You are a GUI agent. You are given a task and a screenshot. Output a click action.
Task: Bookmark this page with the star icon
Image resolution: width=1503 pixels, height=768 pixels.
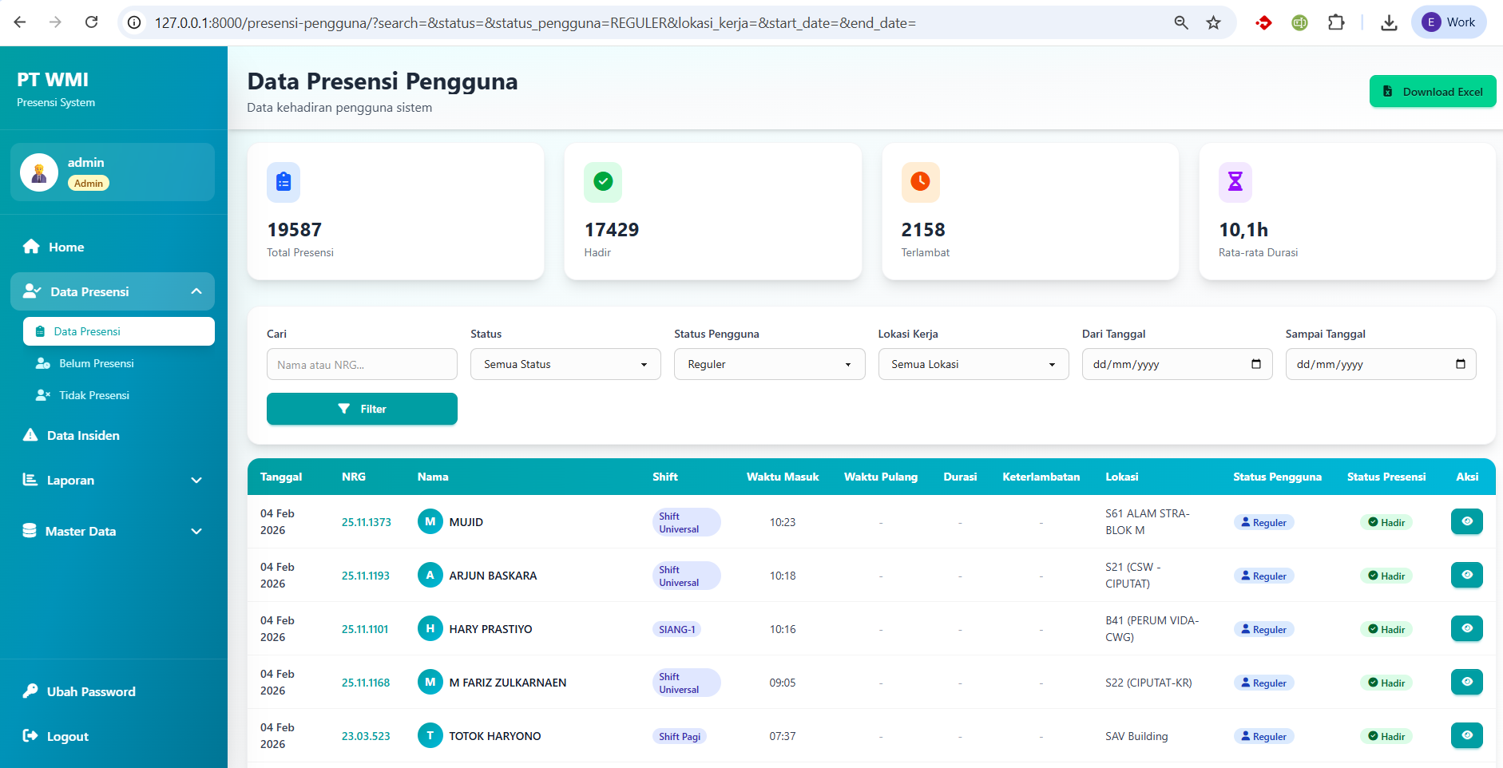point(1213,22)
